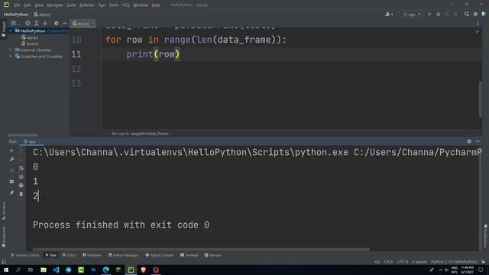
Task: Open Project panel options gear
Action: pos(56,23)
